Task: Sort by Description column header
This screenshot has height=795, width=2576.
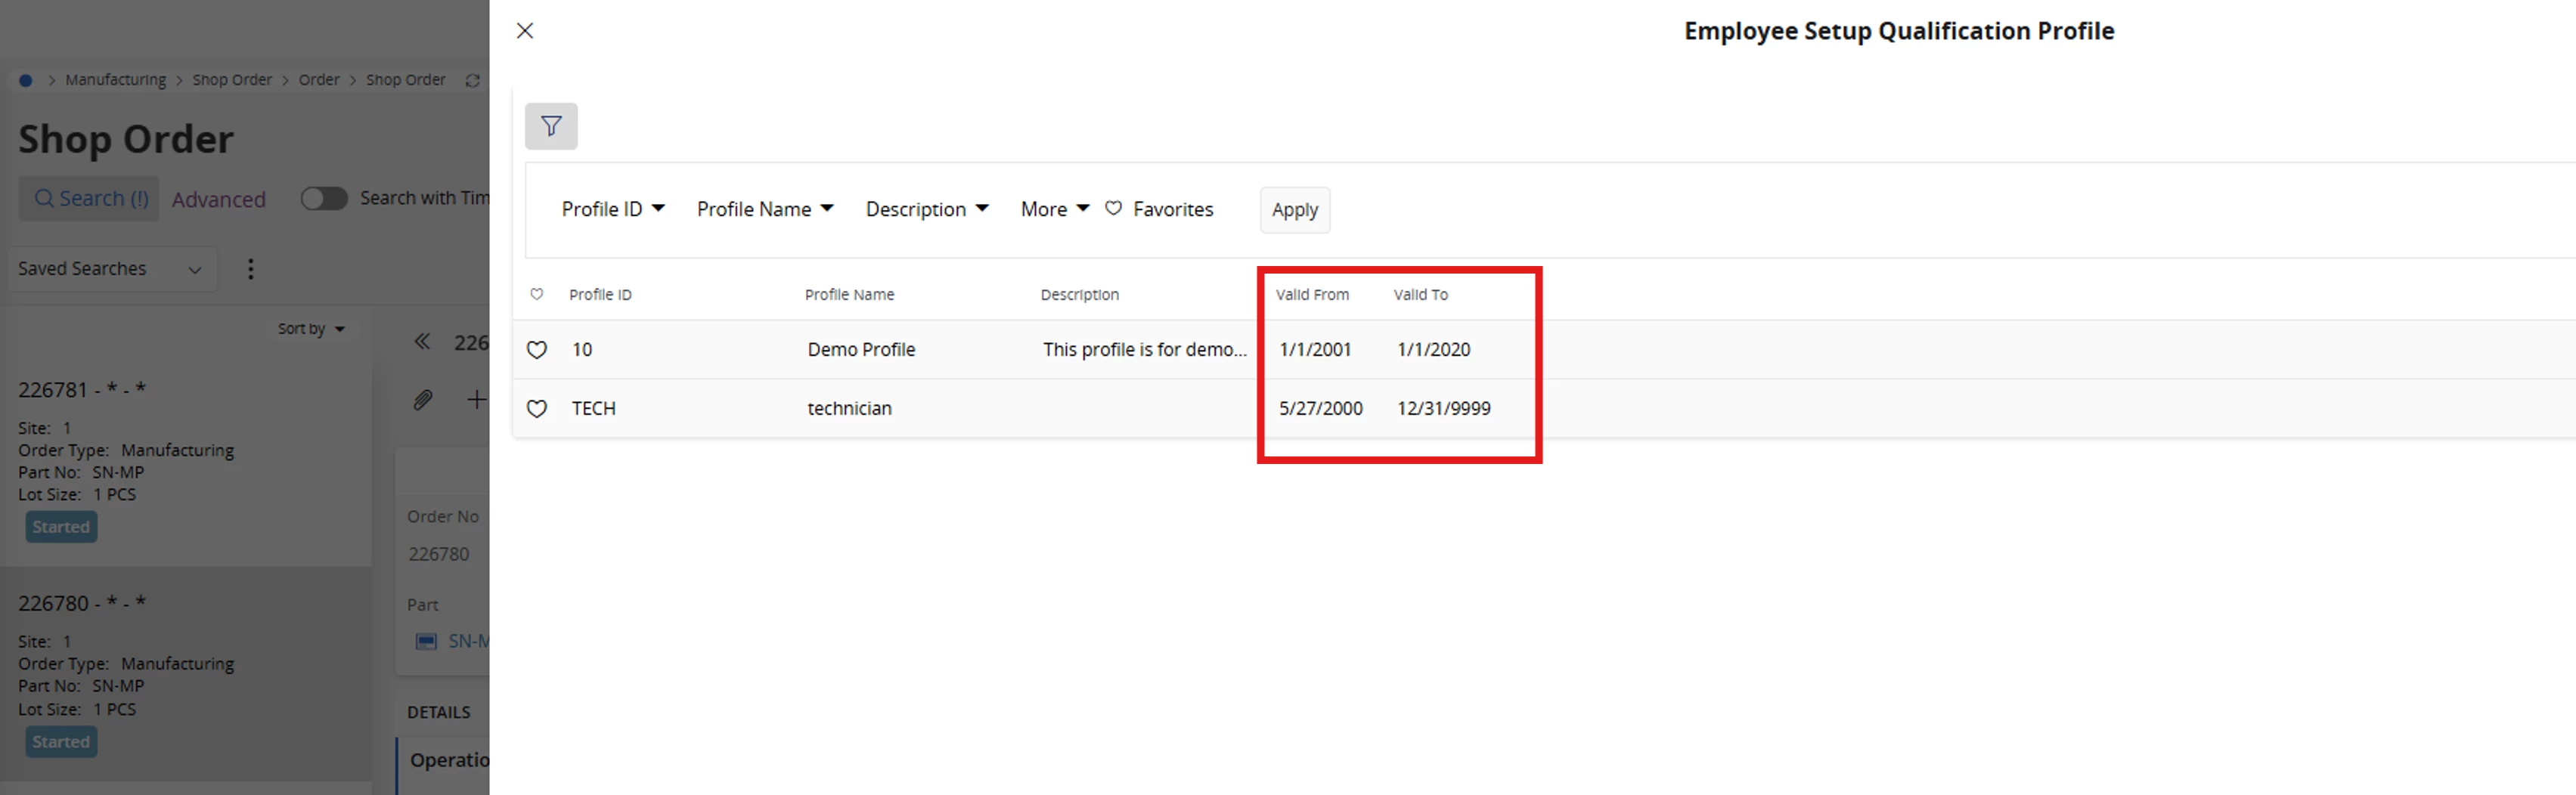Action: coord(1079,295)
